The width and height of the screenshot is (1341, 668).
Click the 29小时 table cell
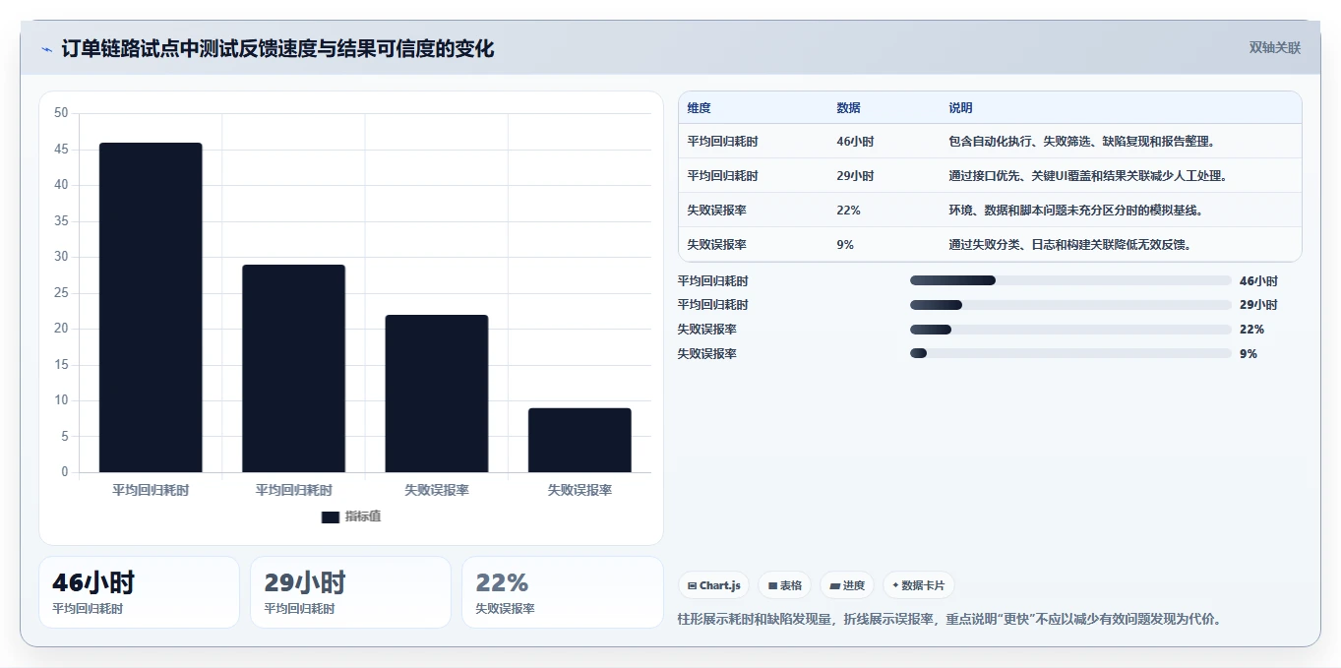(855, 176)
